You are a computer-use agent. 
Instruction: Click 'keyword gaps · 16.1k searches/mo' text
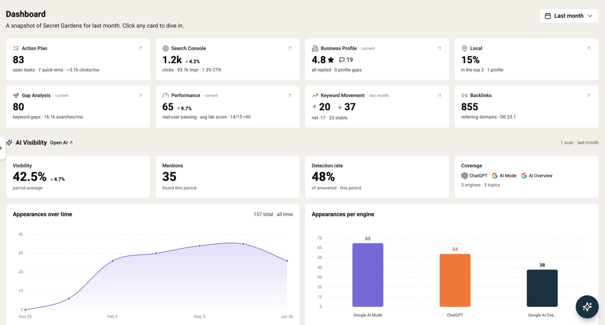[48, 117]
